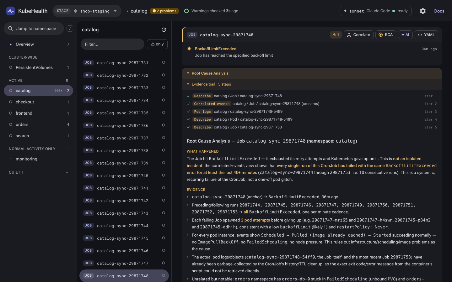The width and height of the screenshot is (452, 282).
Task: Click status circle for catalog-sync-29871731
Action: point(164,63)
